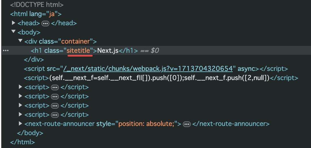The image size is (311, 148).
Task: Open the webpack.js script source link
Action: (148, 69)
